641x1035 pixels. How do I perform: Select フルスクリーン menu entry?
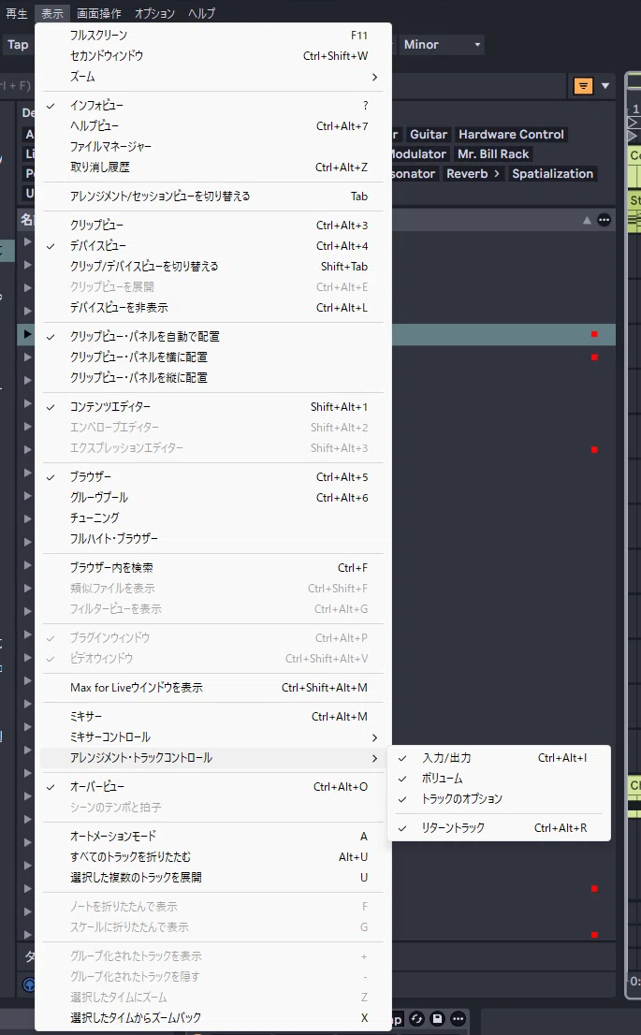pos(211,36)
